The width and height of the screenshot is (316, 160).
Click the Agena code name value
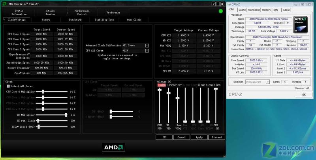[258, 23]
